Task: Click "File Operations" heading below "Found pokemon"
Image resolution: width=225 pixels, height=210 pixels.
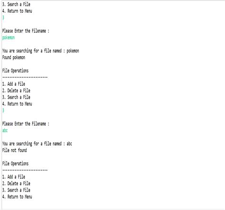Action: tap(15, 71)
